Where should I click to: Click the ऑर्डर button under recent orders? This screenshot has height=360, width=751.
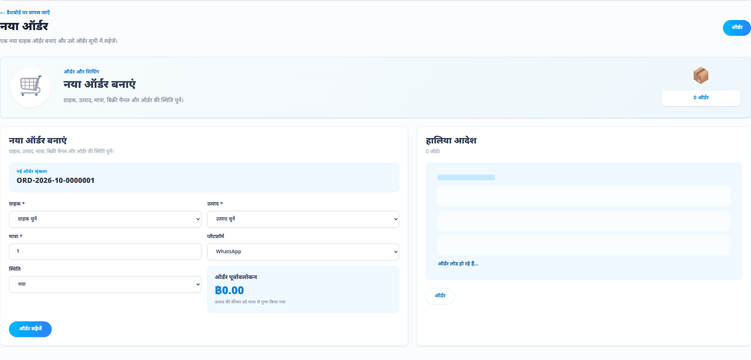(440, 296)
